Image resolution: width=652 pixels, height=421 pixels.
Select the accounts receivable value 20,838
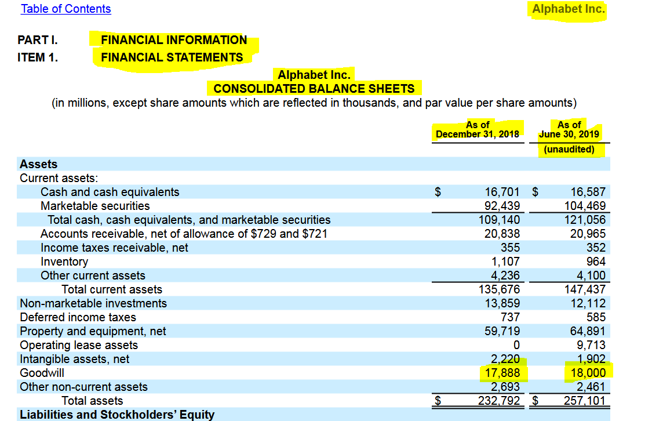coord(502,234)
